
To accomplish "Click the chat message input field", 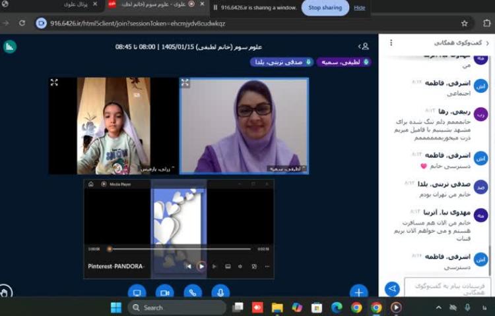I will point(447,287).
